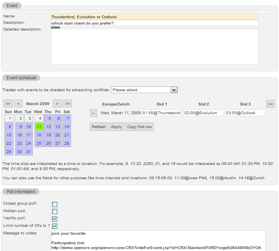Screen dimensions: 279x251
Task: Select March 22 in calendar
Action: [x=9, y=144]
